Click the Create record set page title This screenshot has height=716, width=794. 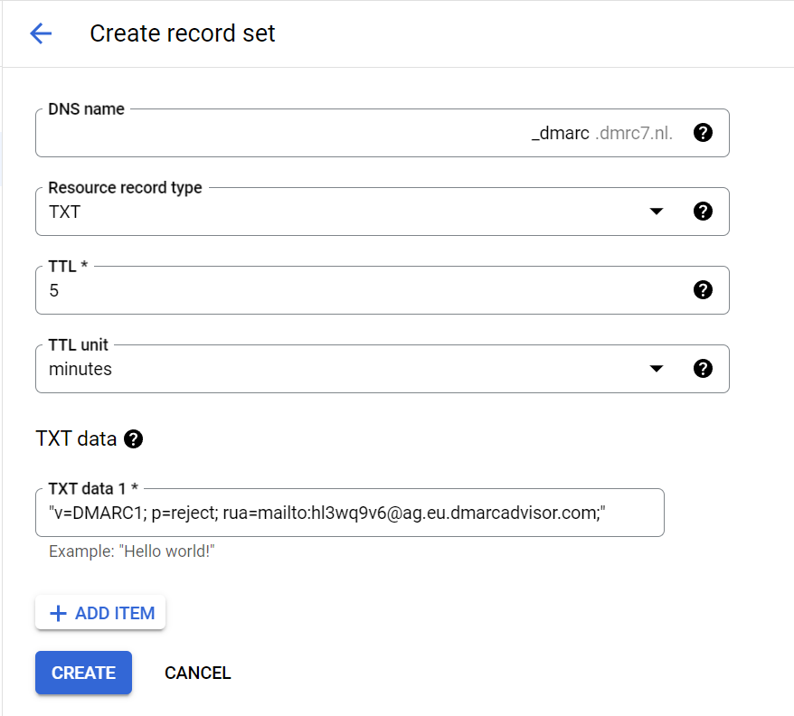point(183,34)
